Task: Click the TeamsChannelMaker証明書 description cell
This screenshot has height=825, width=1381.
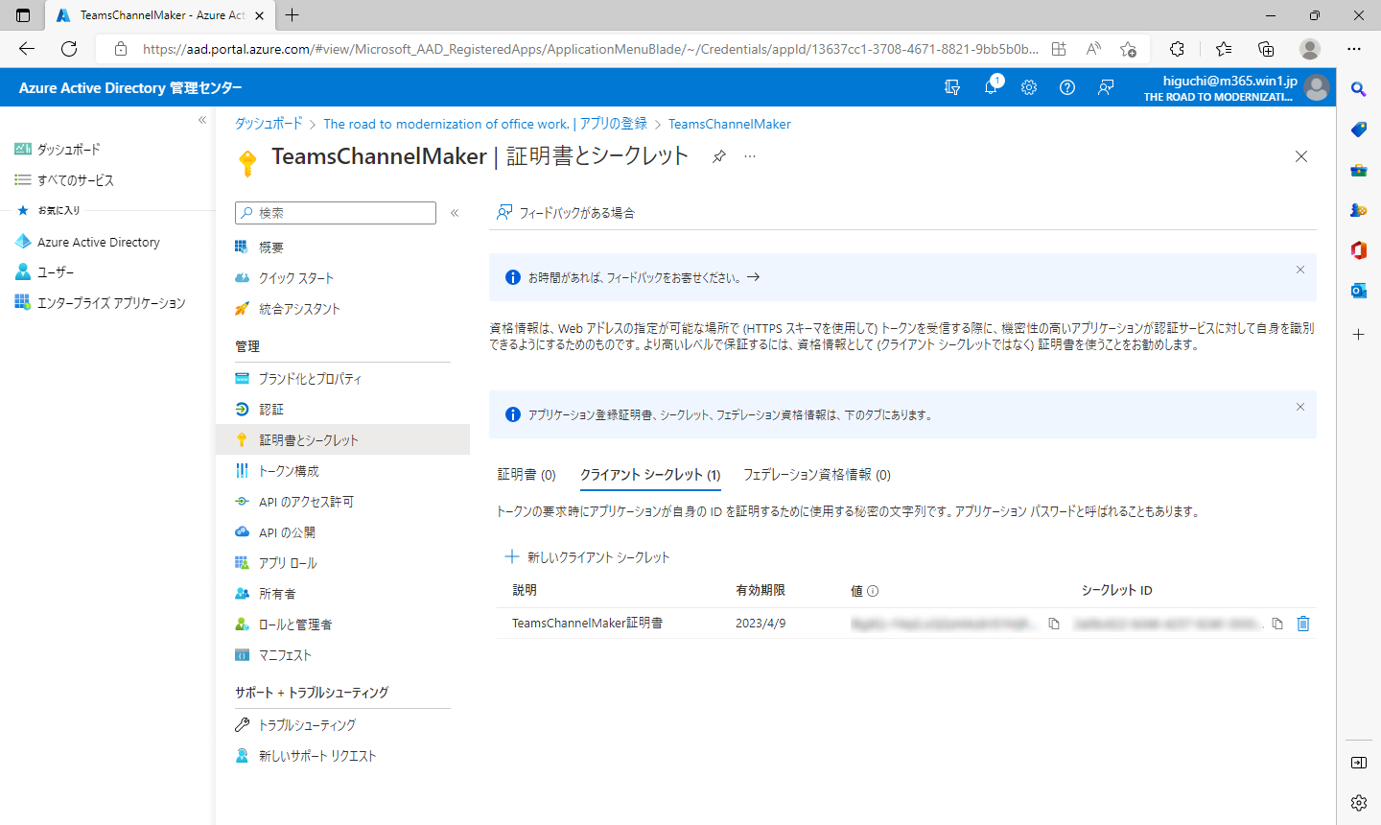Action: tap(587, 624)
